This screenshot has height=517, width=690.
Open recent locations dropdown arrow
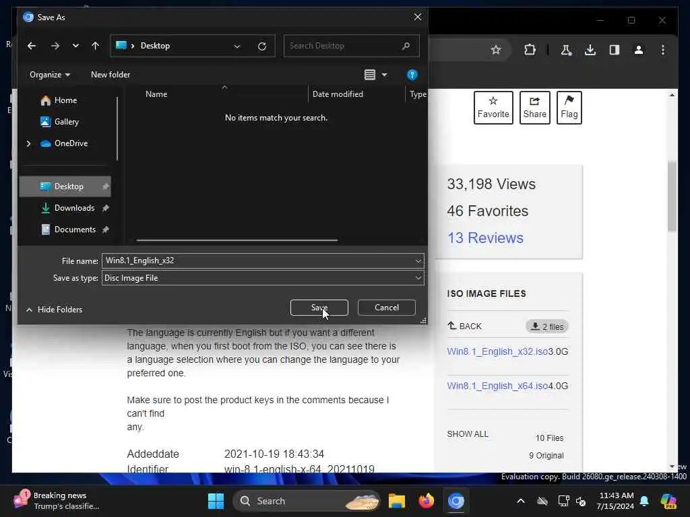(x=75, y=46)
